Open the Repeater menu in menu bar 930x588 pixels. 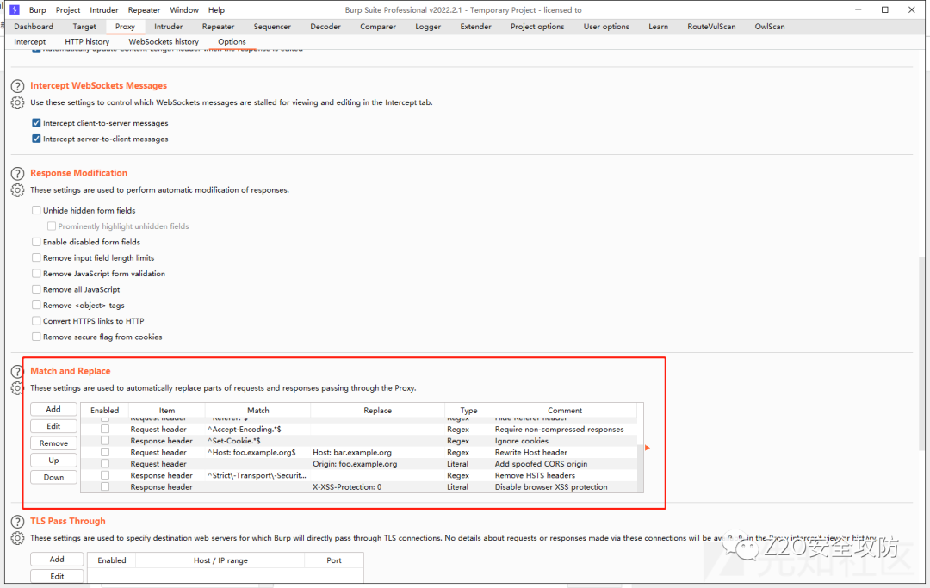(144, 10)
